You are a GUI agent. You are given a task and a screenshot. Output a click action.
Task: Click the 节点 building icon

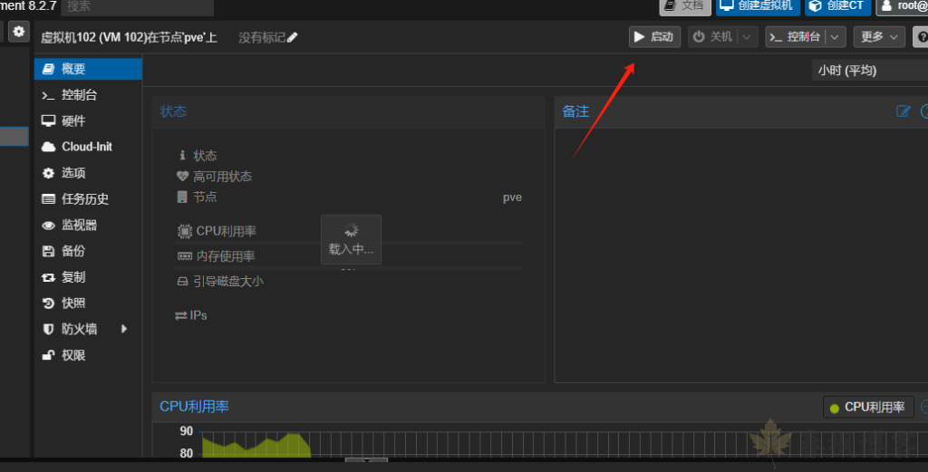coord(182,197)
